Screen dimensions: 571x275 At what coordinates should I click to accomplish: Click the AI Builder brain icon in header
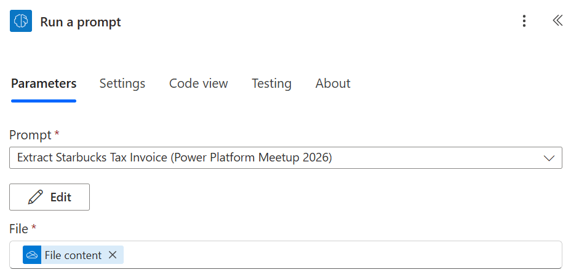(21, 21)
